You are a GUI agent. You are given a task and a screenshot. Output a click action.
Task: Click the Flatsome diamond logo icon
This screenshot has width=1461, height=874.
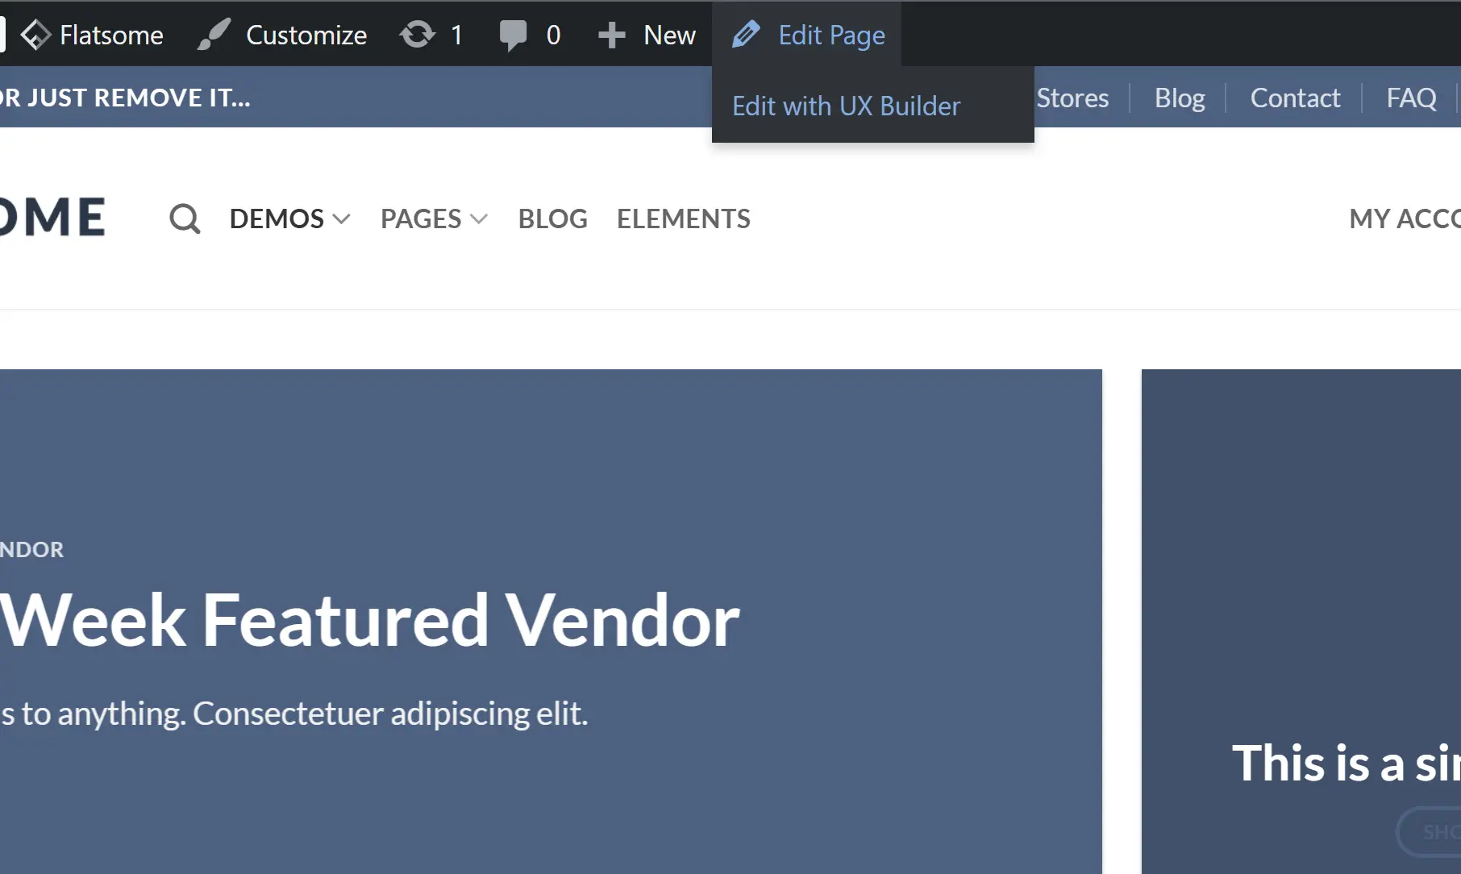pyautogui.click(x=35, y=35)
